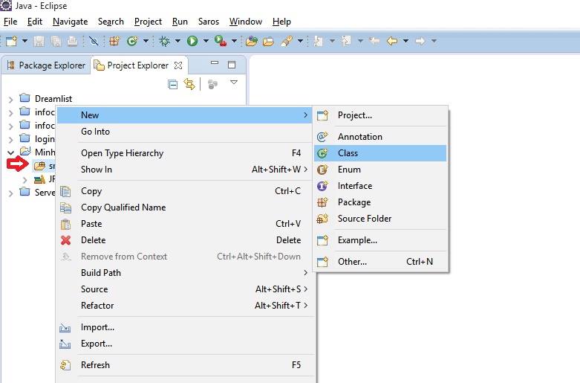Open the Help menu
Screen dimensions: 580x383
point(281,22)
